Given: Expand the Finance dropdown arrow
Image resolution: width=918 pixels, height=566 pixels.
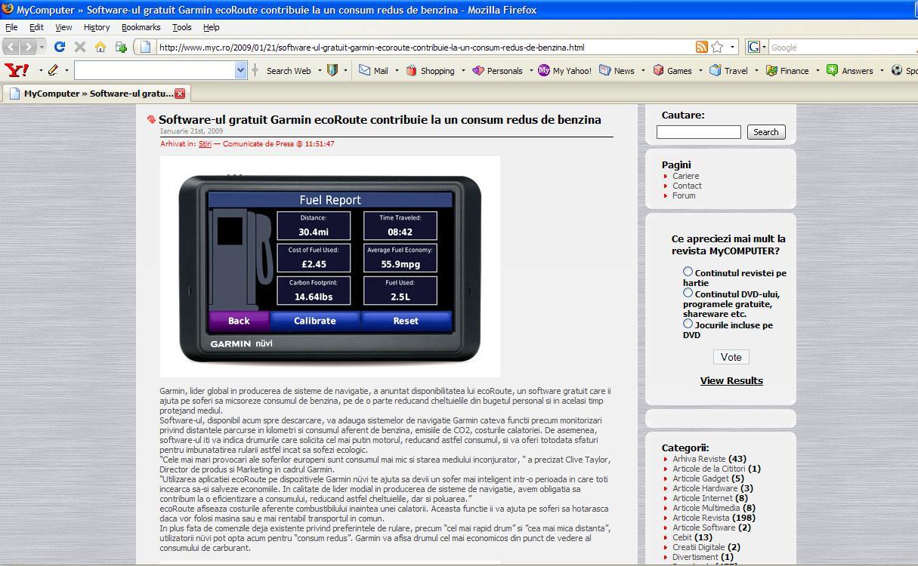Looking at the screenshot, I should click(x=816, y=70).
